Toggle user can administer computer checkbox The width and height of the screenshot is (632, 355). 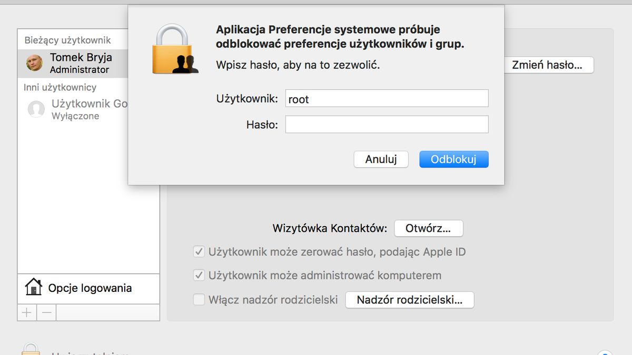tap(199, 275)
